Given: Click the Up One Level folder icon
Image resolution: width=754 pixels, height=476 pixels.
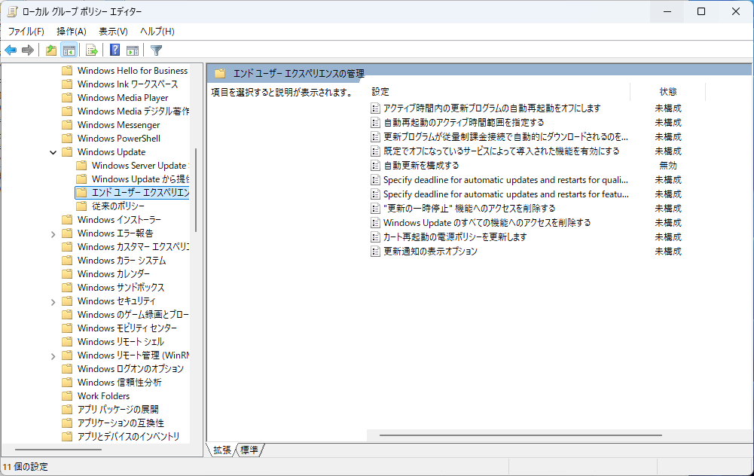Looking at the screenshot, I should point(50,50).
